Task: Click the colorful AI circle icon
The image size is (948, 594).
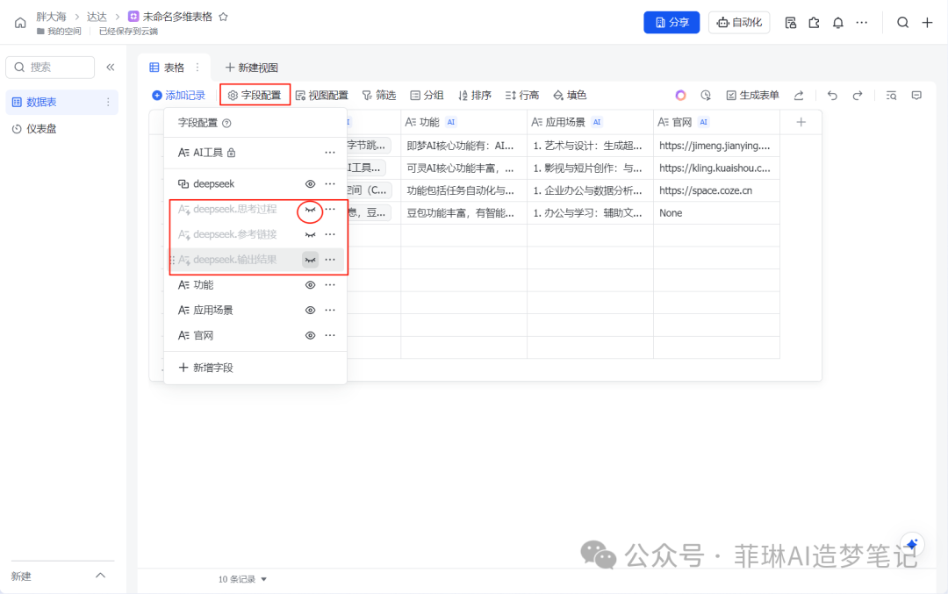Action: [681, 96]
